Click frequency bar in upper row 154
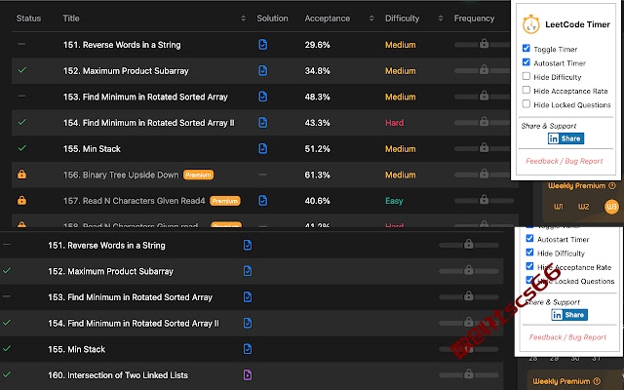Screen dimensions: 624x390 click(482, 123)
